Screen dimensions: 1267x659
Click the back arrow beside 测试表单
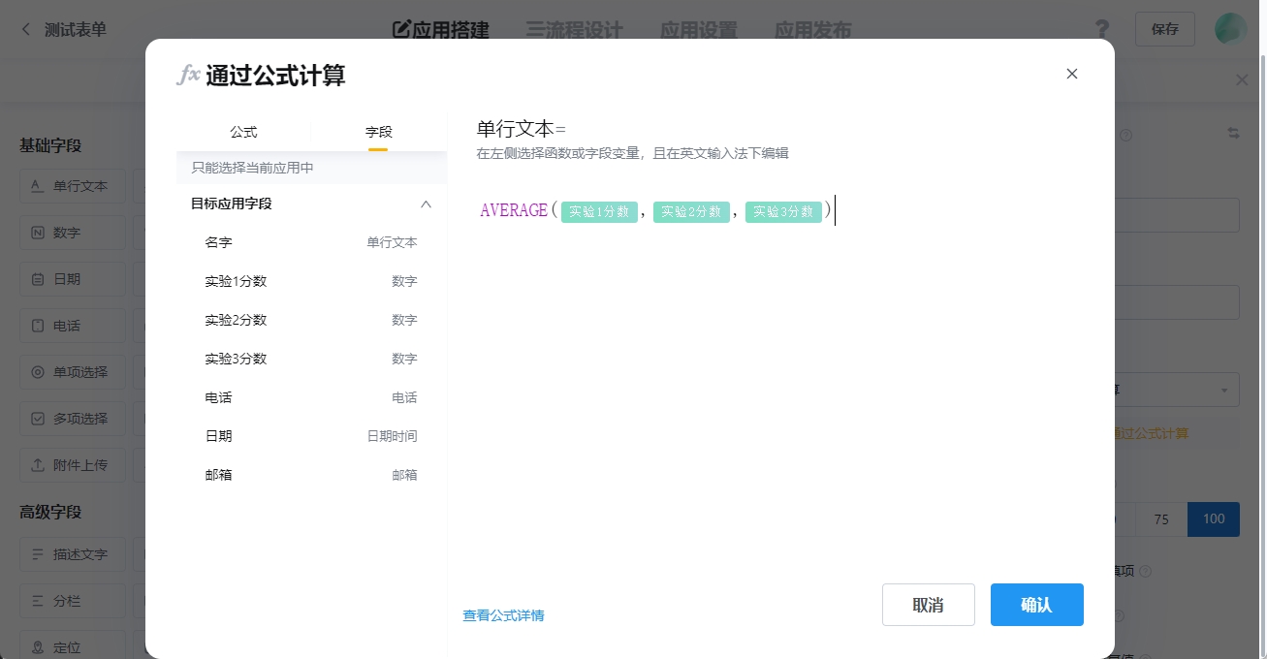(x=26, y=30)
